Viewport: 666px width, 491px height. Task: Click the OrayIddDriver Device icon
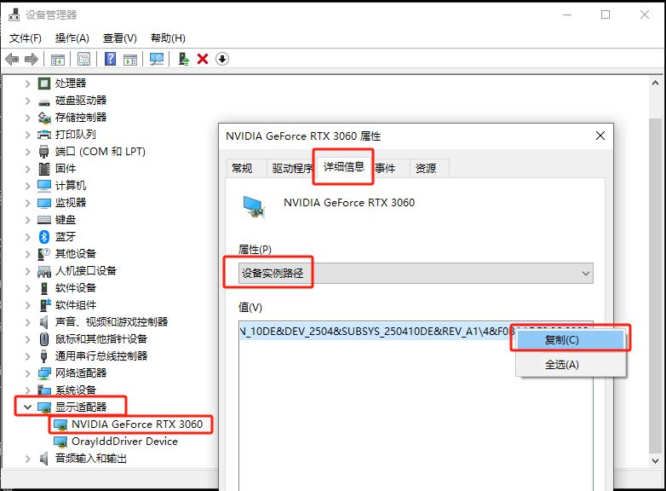click(x=60, y=442)
